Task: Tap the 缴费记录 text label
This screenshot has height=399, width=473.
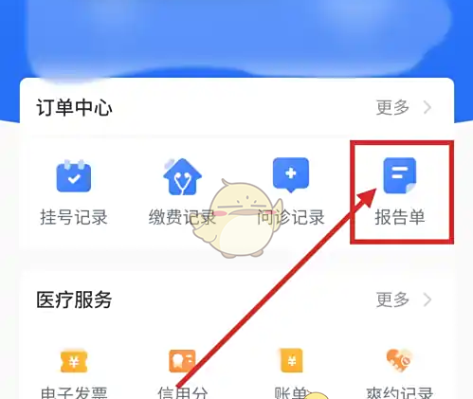Action: [x=182, y=217]
